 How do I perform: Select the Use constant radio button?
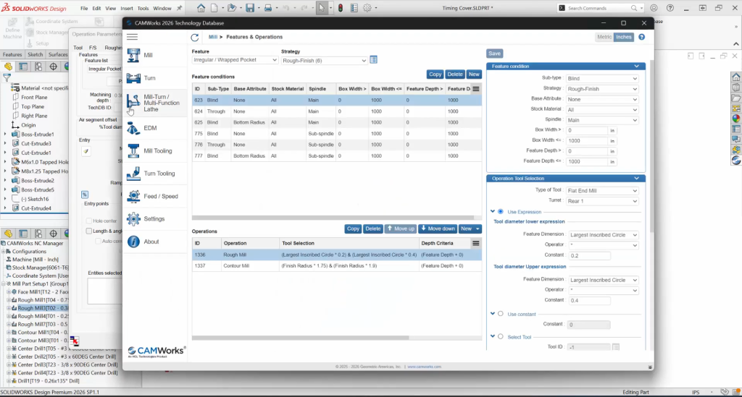click(x=501, y=314)
